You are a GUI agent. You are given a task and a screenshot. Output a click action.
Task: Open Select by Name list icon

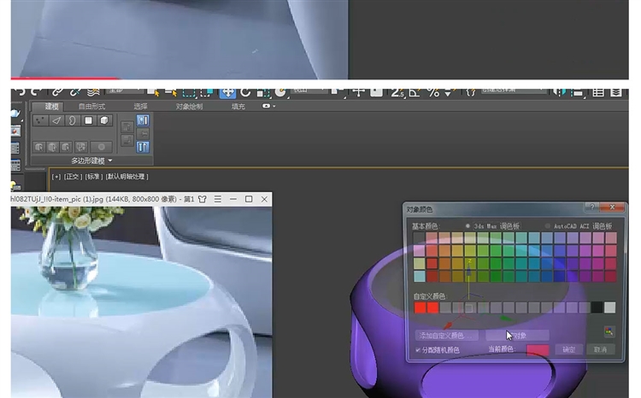[x=171, y=92]
